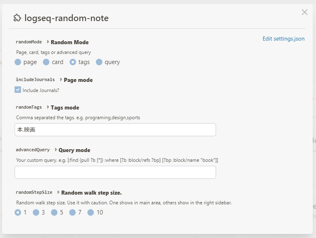The width and height of the screenshot is (316, 238).
Task: Set random walk step size to 1
Action: (18, 212)
